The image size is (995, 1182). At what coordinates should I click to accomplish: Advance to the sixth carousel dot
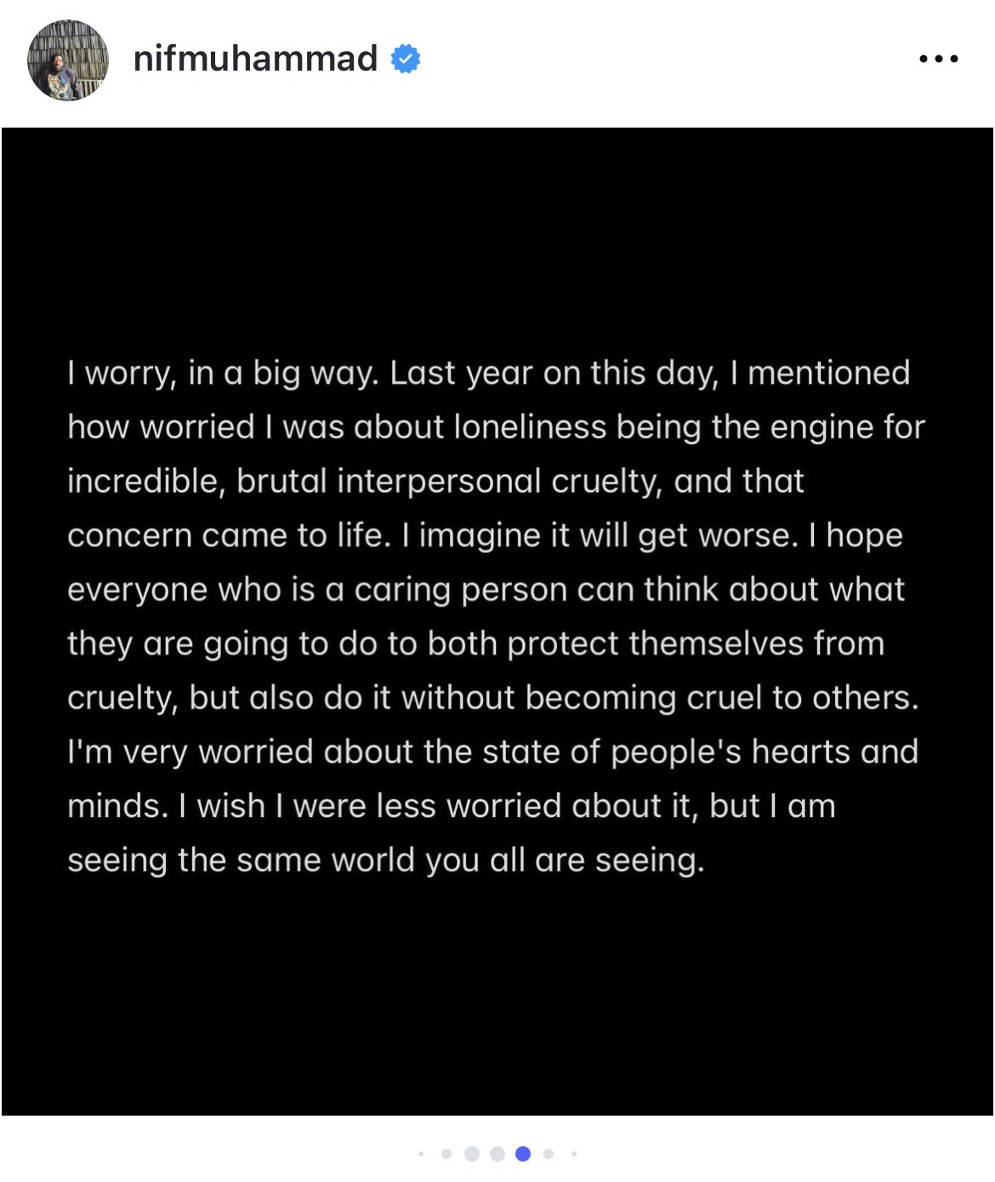549,1154
